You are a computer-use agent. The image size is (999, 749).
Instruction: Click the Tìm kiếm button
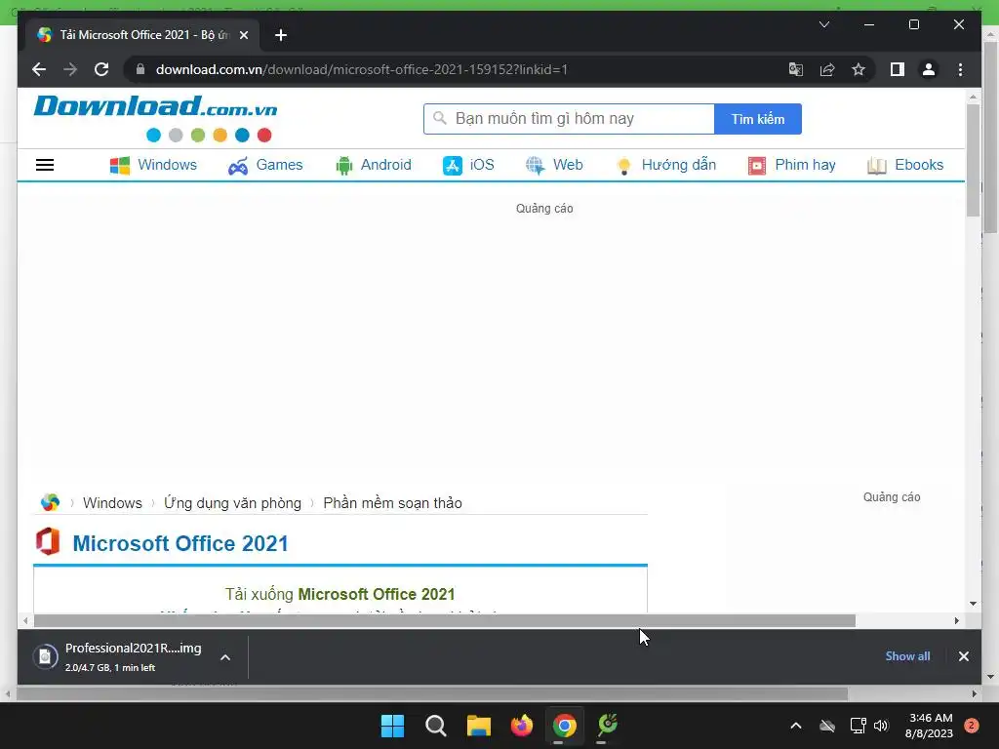[757, 119]
